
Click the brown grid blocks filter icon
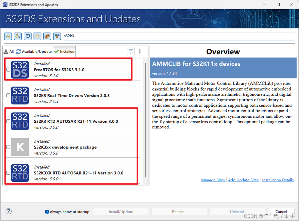[x=47, y=36]
